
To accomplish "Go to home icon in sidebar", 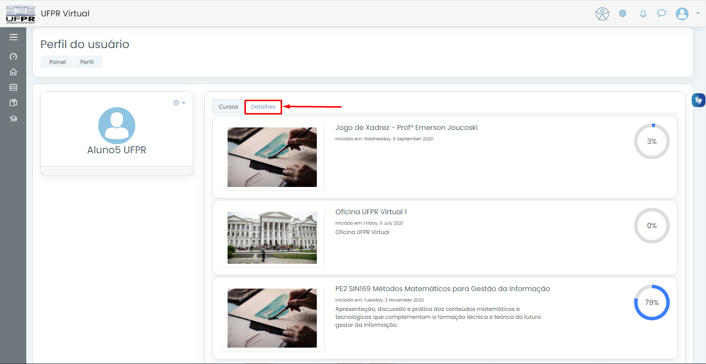I will coord(13,72).
